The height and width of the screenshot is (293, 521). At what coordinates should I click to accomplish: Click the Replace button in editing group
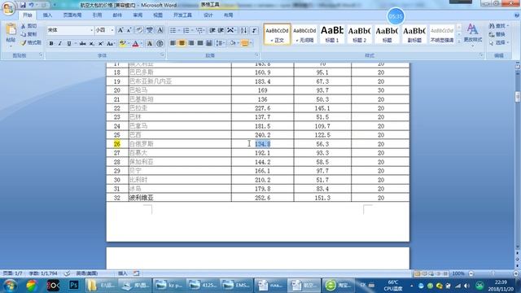click(497, 34)
